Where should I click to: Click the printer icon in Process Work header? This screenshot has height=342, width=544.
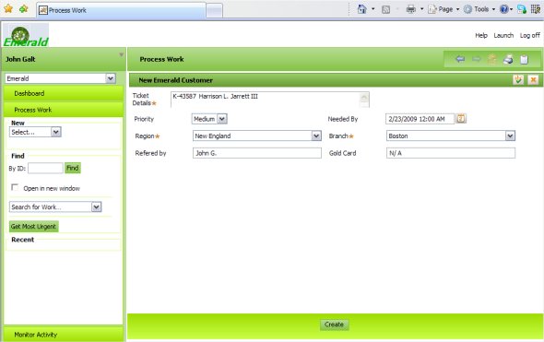click(508, 59)
